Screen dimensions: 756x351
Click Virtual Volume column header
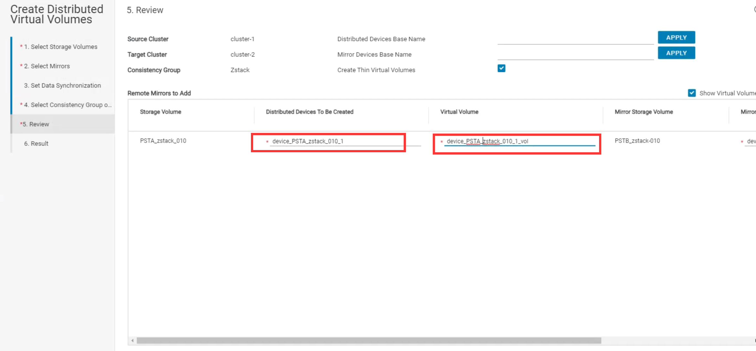(x=459, y=112)
